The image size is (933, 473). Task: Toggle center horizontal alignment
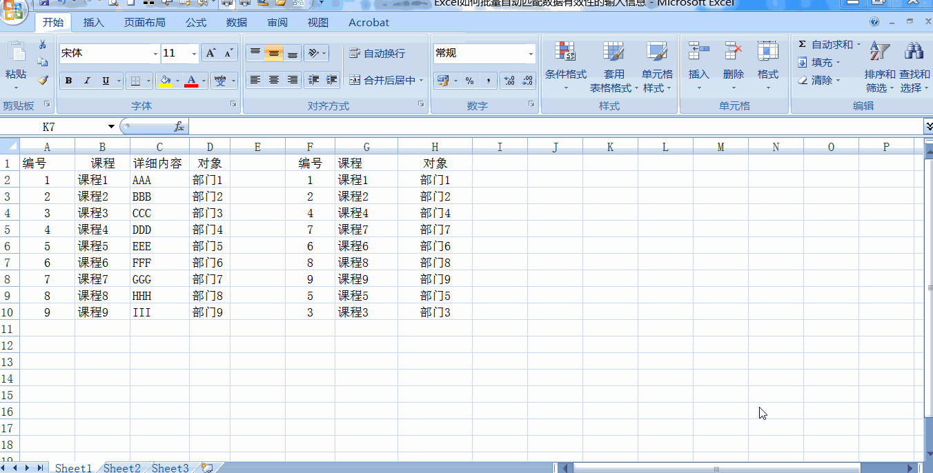point(274,80)
